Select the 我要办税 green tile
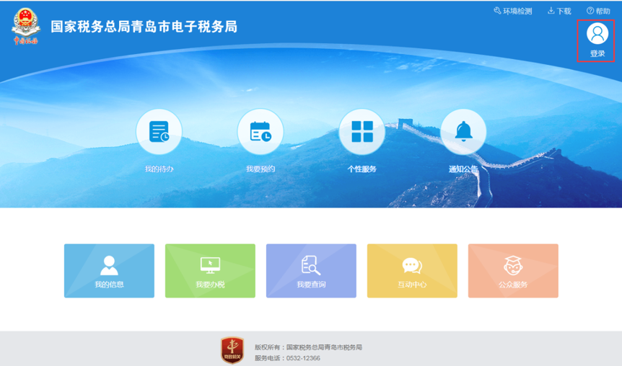 [210, 271]
